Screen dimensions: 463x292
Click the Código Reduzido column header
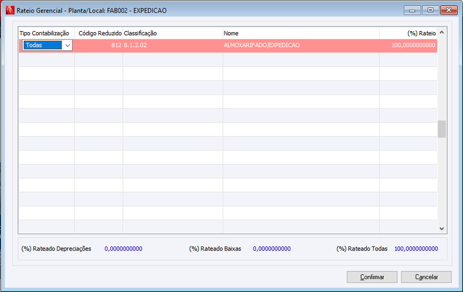pyautogui.click(x=98, y=33)
